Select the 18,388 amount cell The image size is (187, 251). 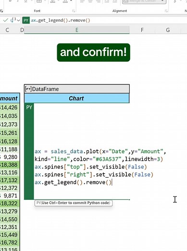click(x=10, y=165)
